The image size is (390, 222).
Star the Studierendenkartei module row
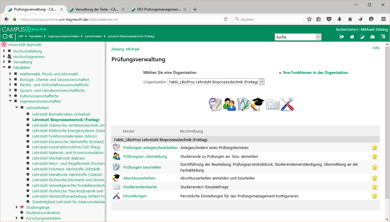374,187
